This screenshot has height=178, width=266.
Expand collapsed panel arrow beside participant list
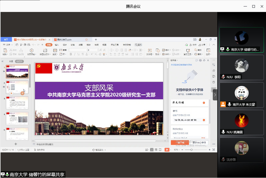pyautogui.click(x=215, y=95)
